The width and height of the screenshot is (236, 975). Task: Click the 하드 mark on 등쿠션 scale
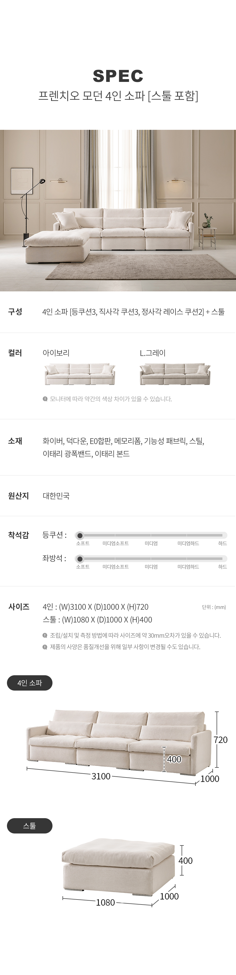222,543
